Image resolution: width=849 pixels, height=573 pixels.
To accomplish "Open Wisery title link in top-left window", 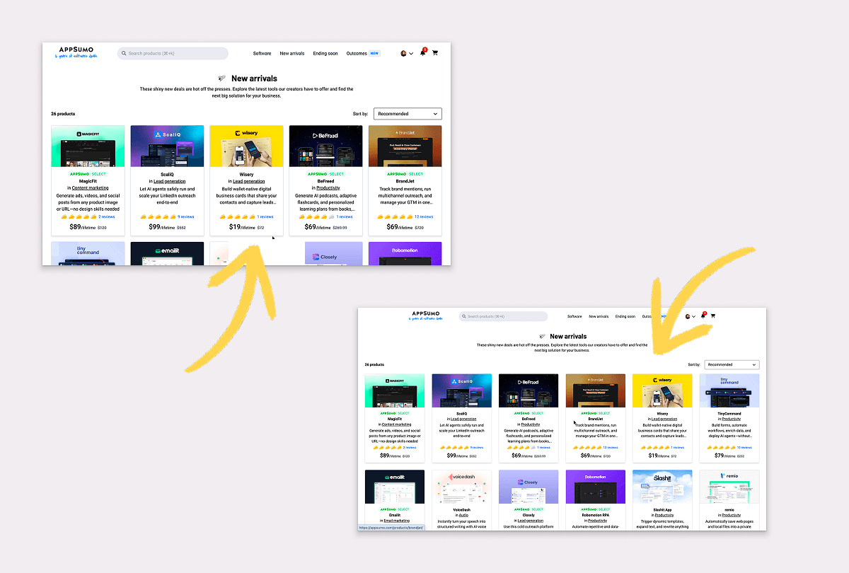I will pos(246,174).
